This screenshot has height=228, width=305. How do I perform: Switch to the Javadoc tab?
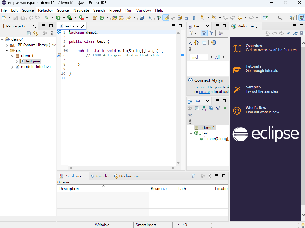(100, 176)
